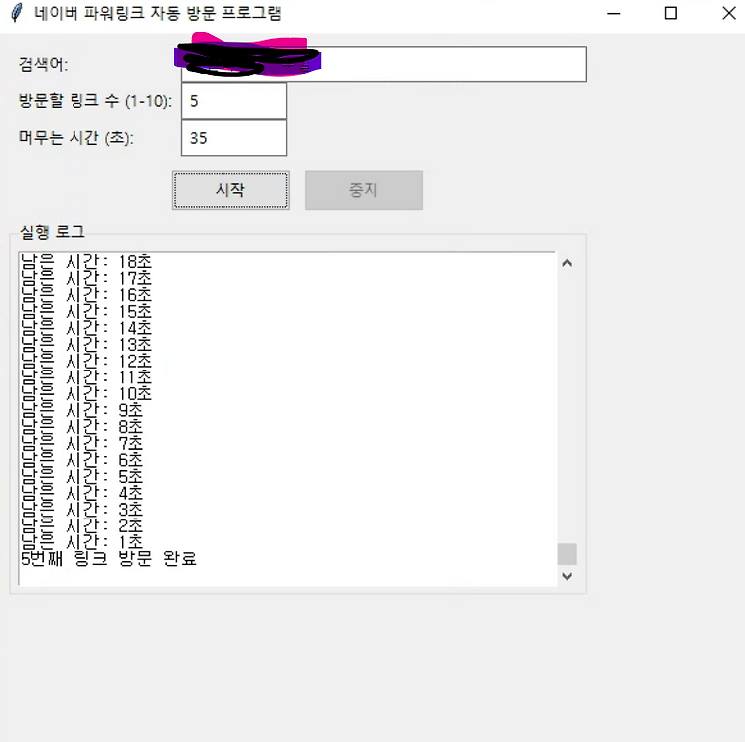Click the log scrollbar up arrow
745x742 pixels.
pyautogui.click(x=567, y=263)
